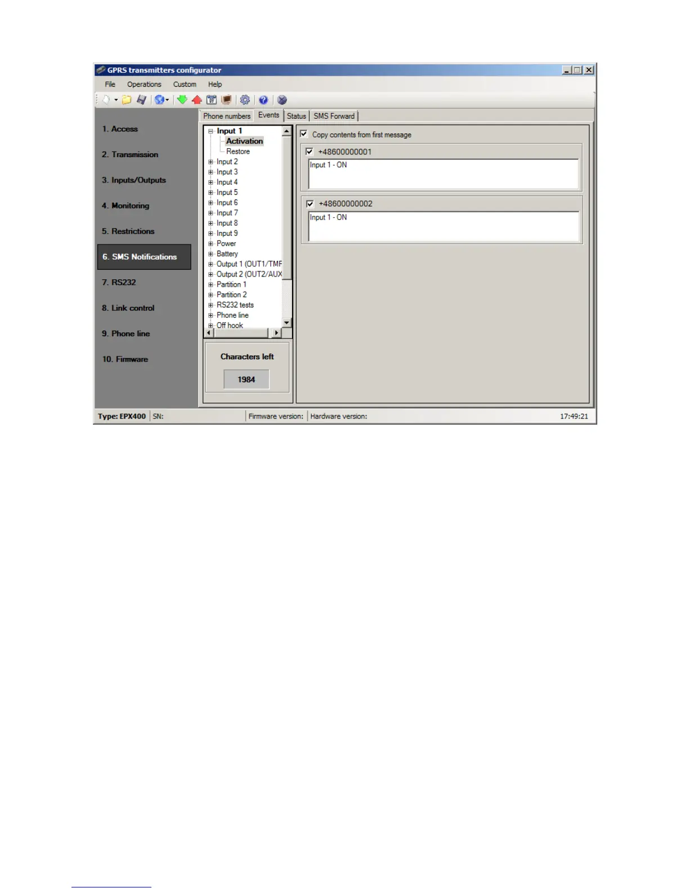Expand the Input 3 tree node

(211, 172)
